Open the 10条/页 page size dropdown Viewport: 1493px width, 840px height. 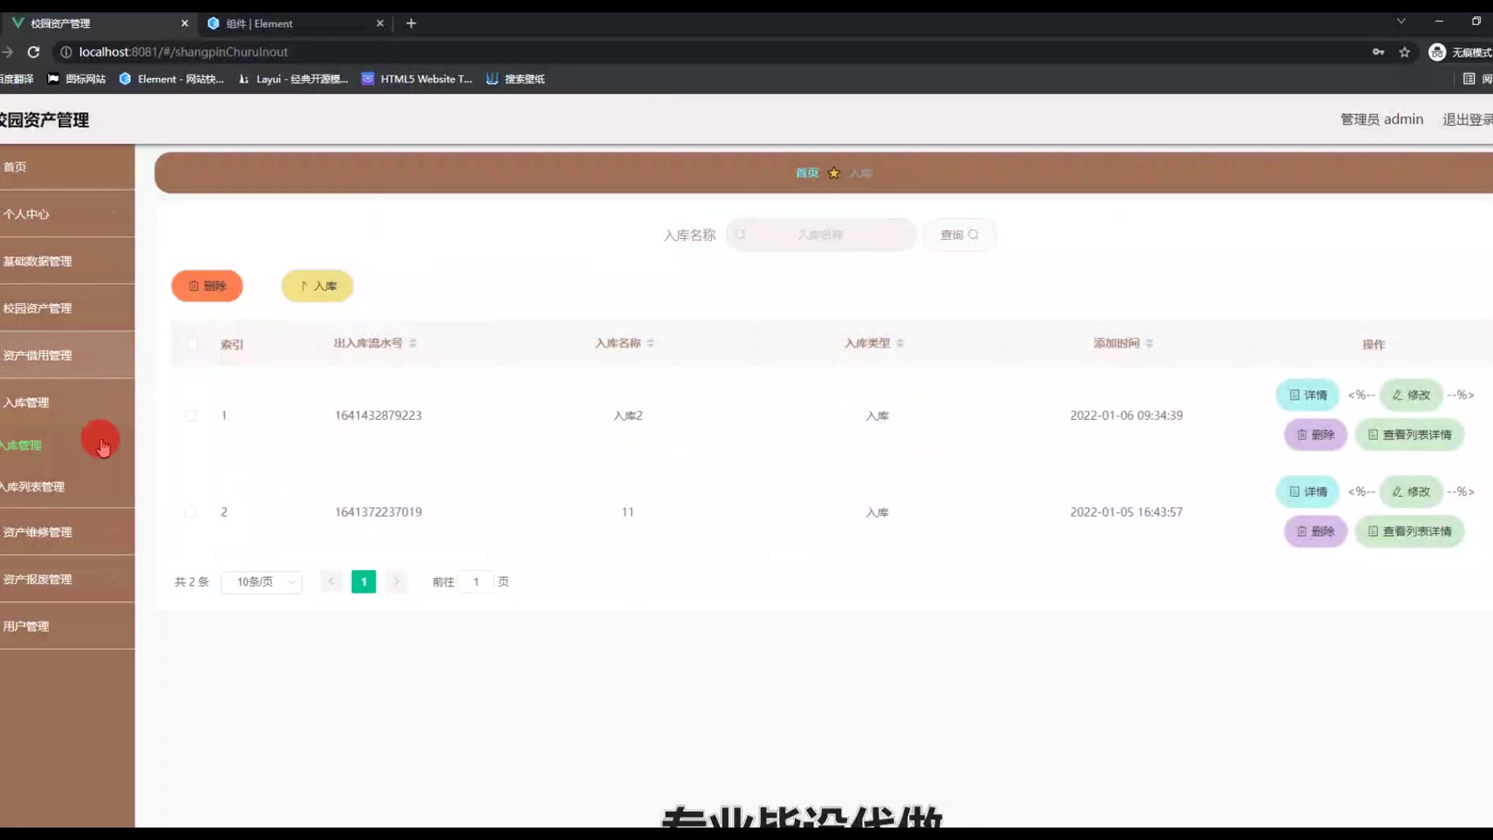pyautogui.click(x=262, y=582)
